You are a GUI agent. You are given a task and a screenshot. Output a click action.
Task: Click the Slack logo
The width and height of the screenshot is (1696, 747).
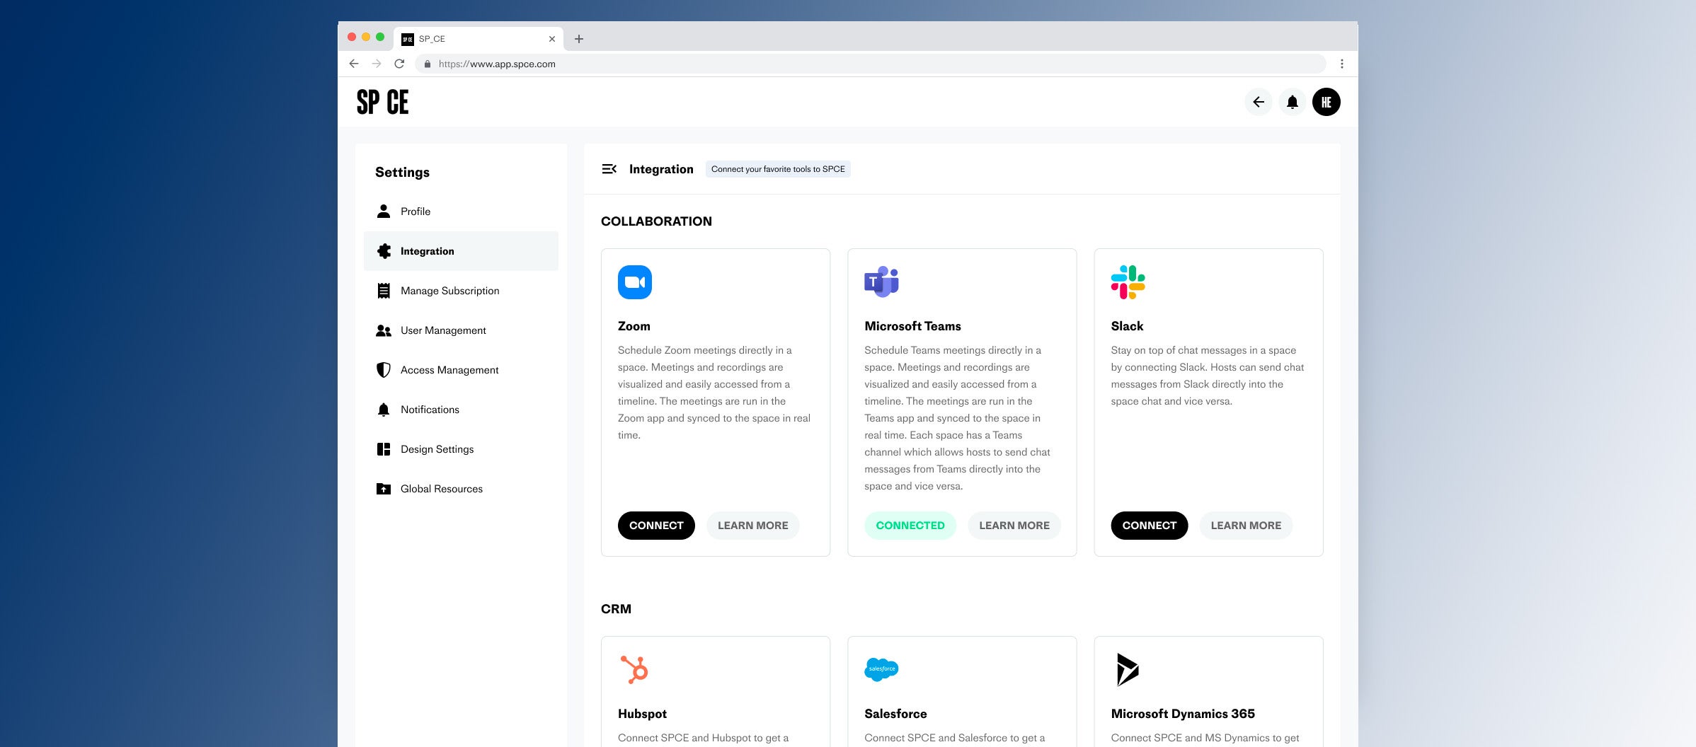1128,282
